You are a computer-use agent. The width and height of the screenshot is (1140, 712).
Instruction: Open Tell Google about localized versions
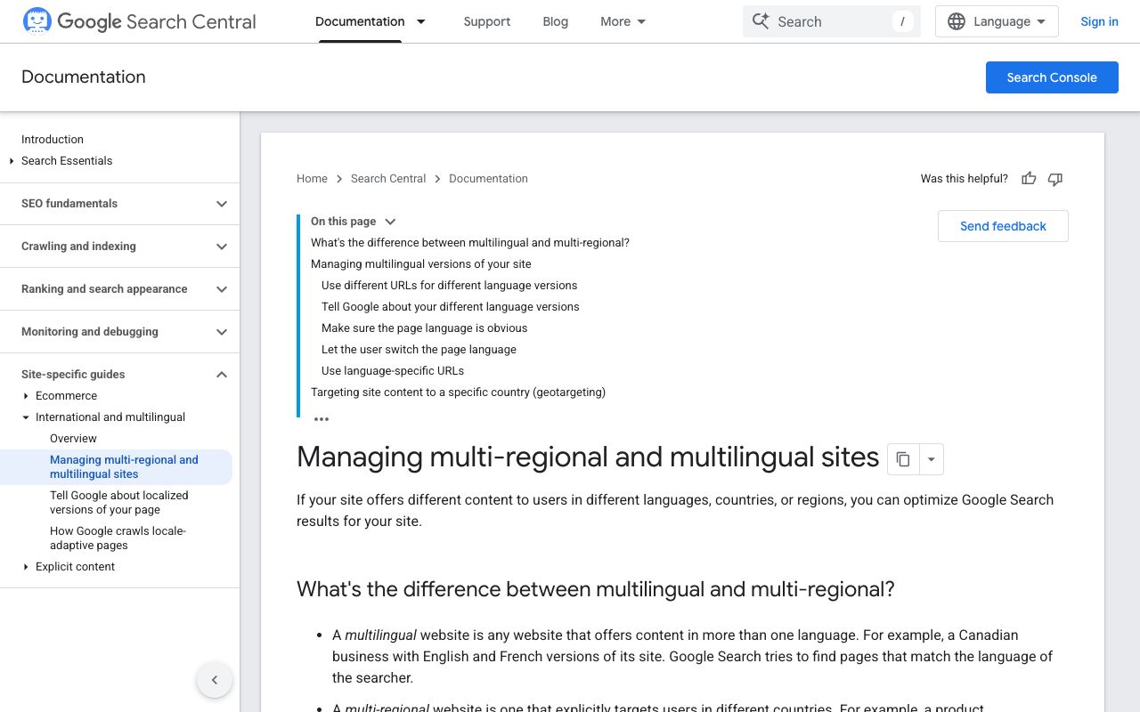(x=119, y=503)
